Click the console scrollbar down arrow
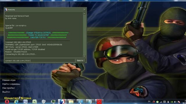Image resolution: width=186 pixels, height=104 pixels. 84,56
